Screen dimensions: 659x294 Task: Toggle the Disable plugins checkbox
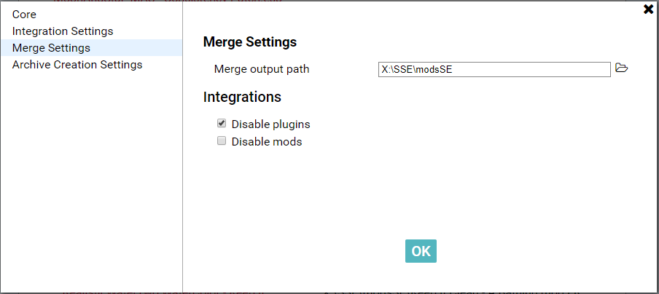pyautogui.click(x=222, y=124)
